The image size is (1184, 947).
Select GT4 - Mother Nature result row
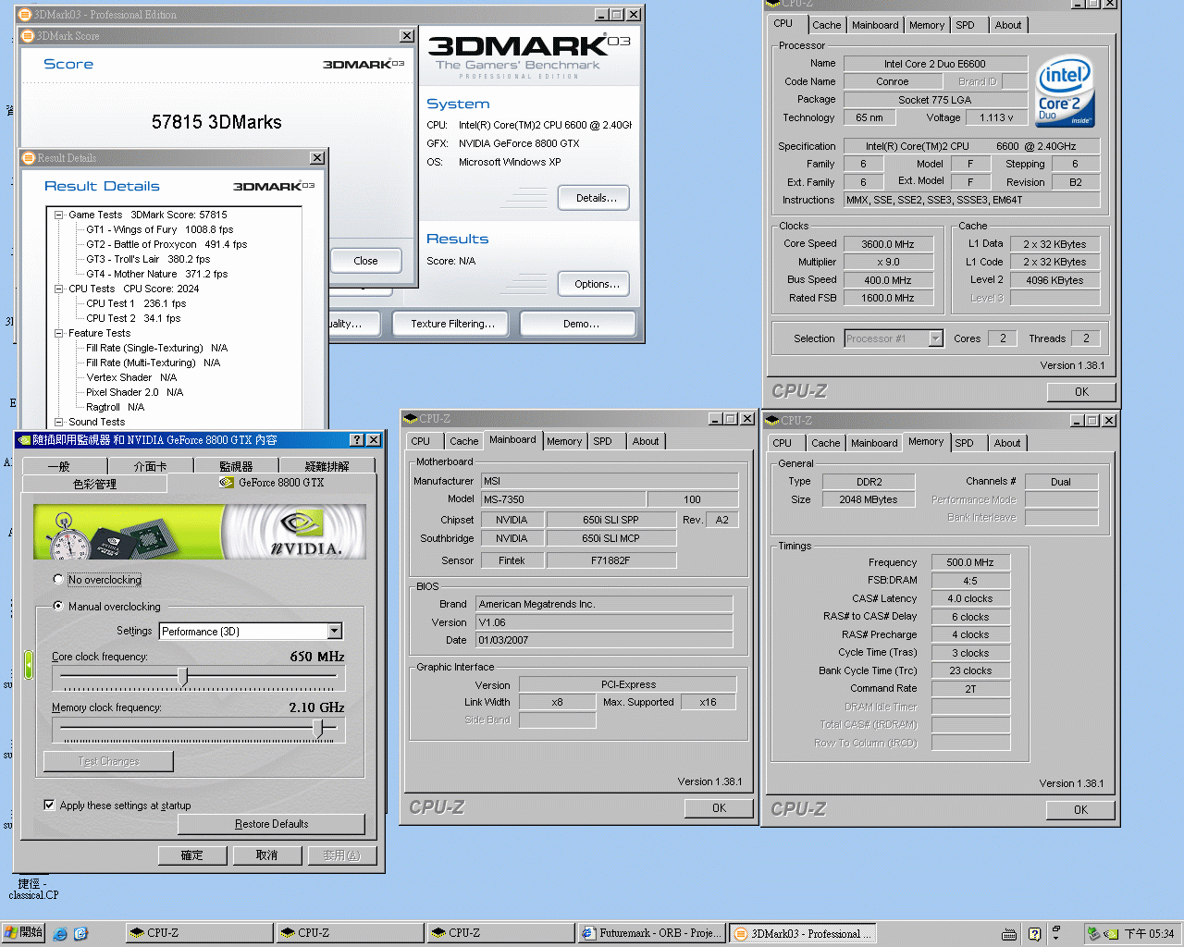[x=157, y=274]
